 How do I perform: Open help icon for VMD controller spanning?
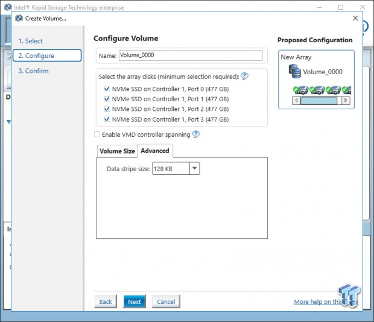tap(196, 134)
